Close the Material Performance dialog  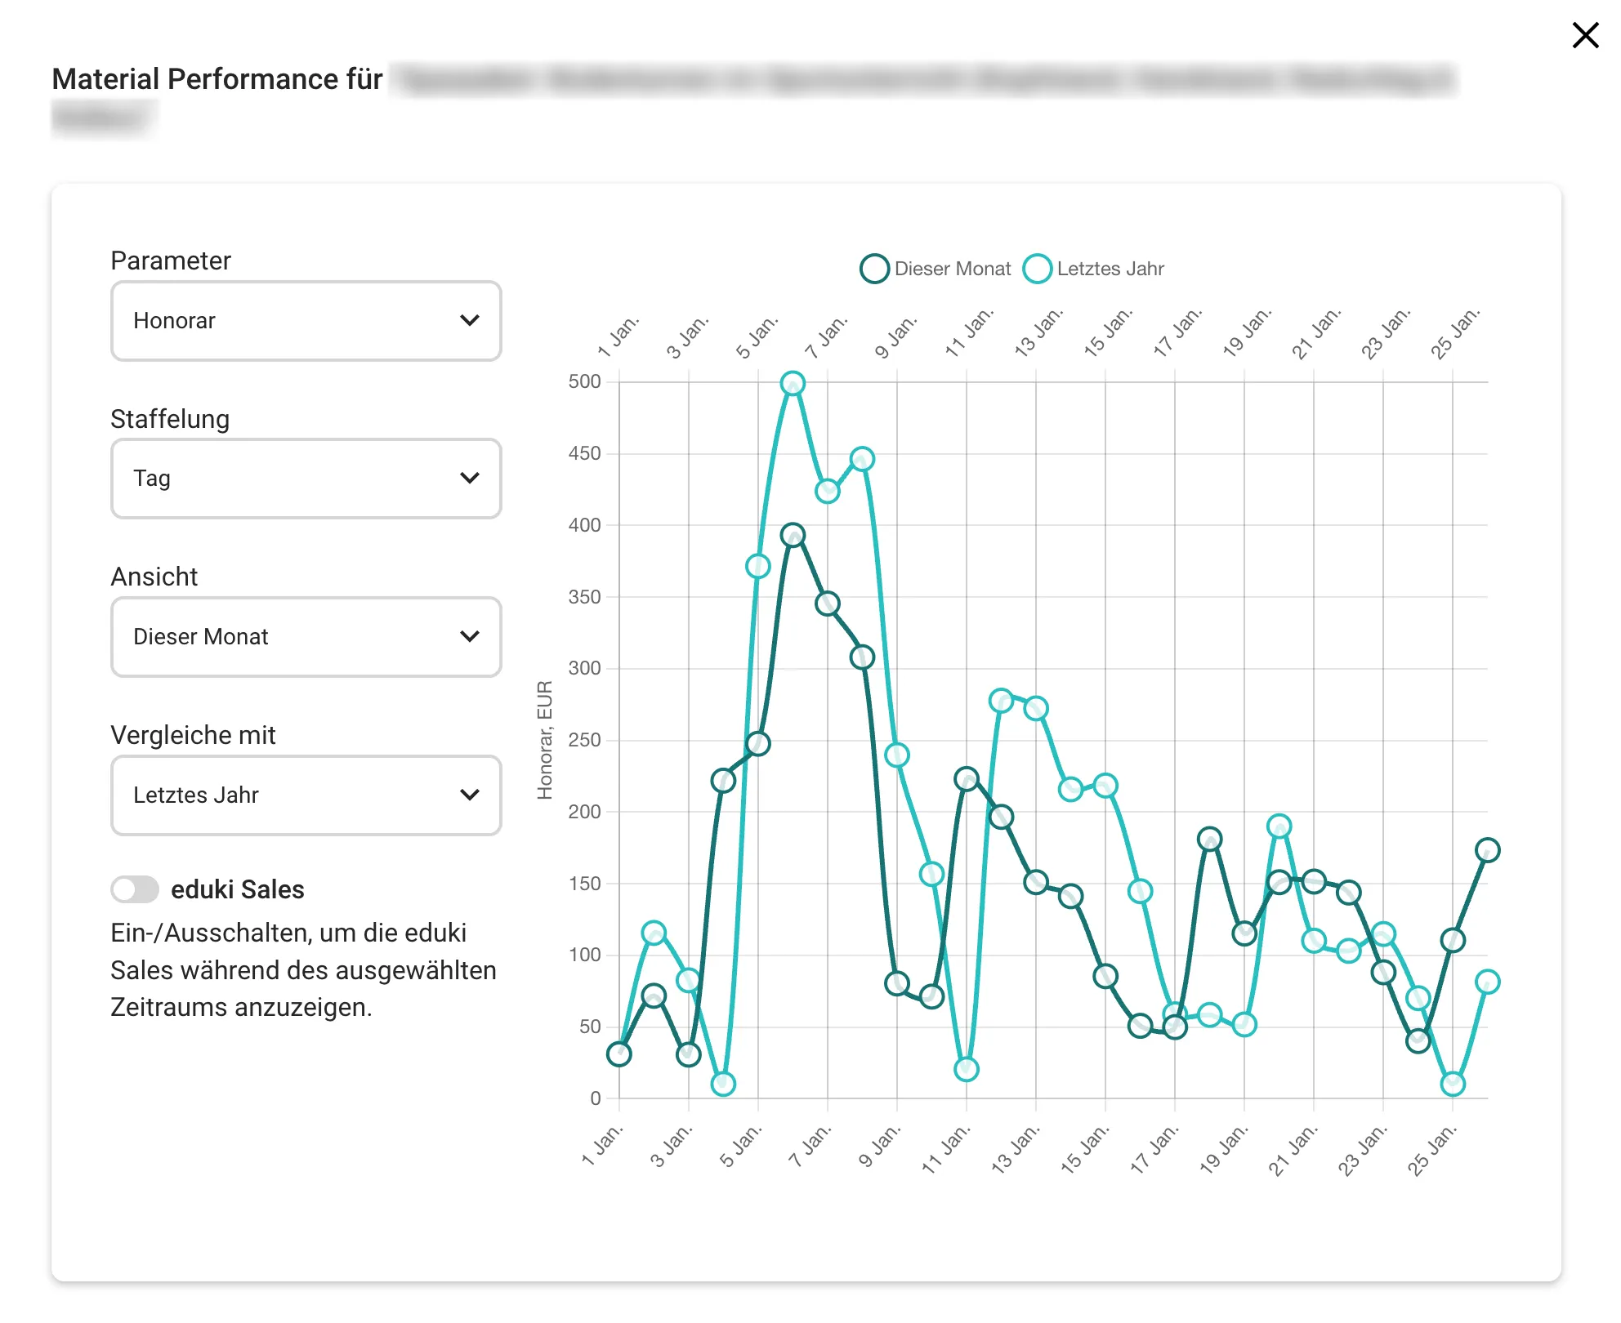[1585, 35]
